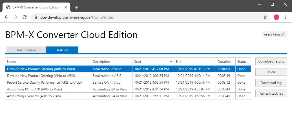View site security via the padlock icon
Screen dimensions: 292x140
click(x=36, y=17)
